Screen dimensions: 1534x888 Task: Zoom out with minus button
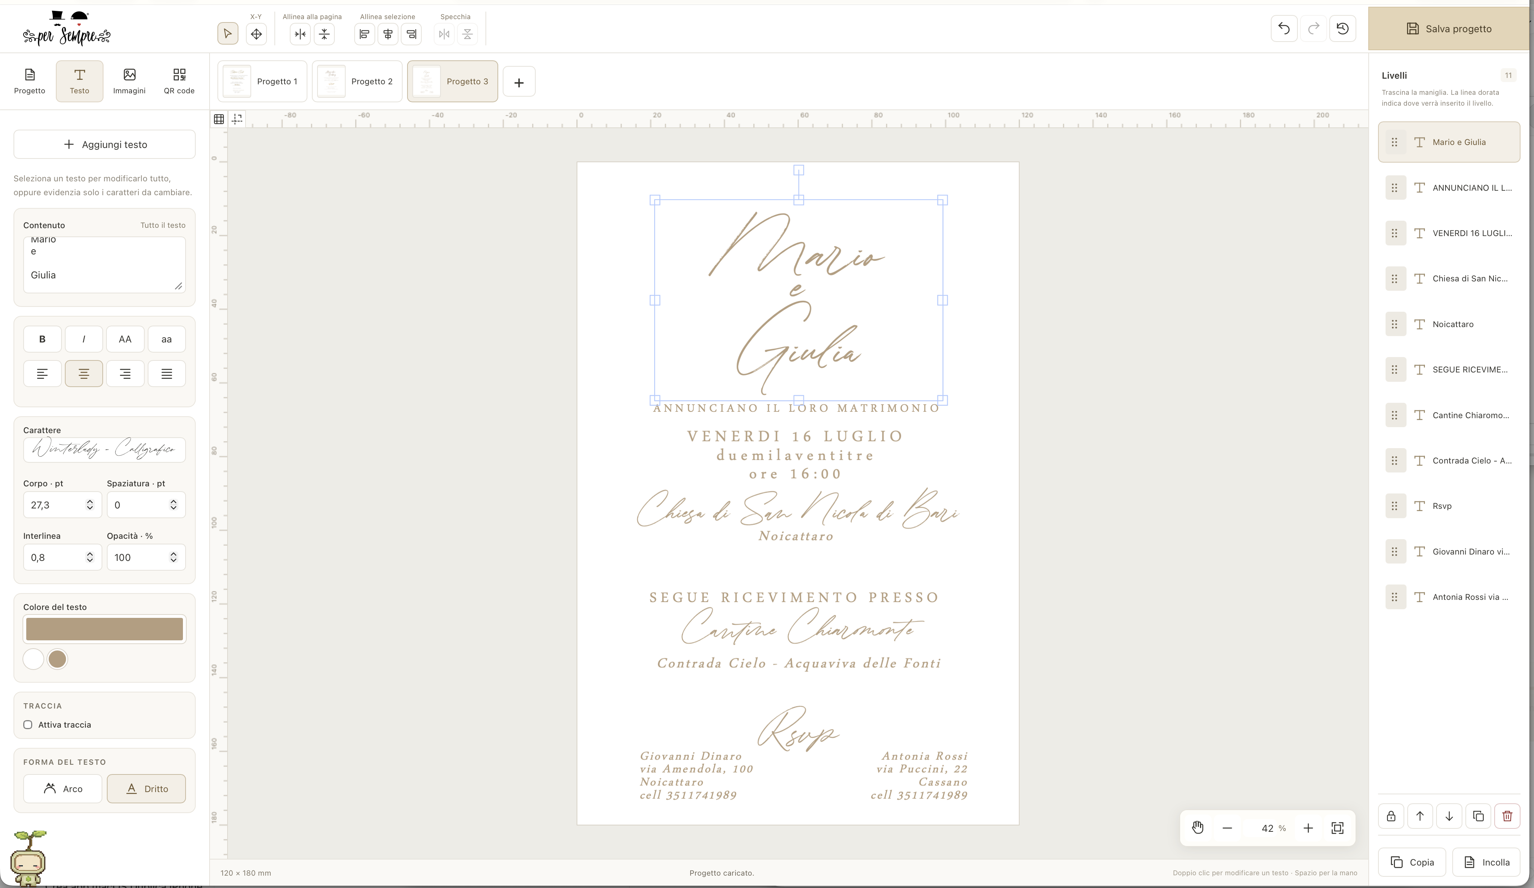pos(1227,828)
